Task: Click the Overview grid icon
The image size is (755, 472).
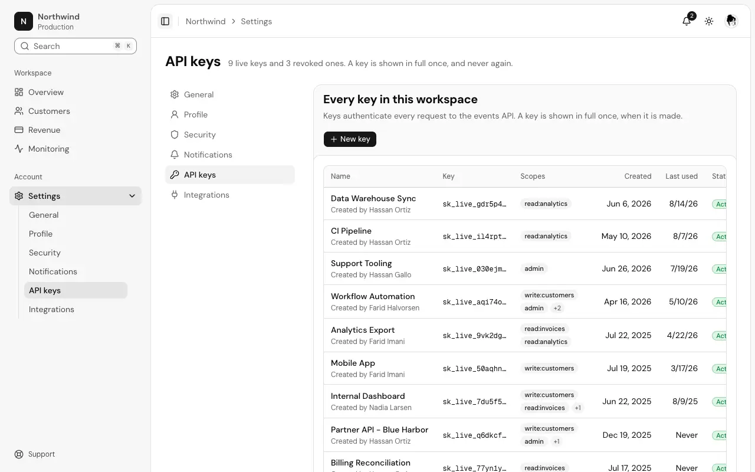Action: 19,92
